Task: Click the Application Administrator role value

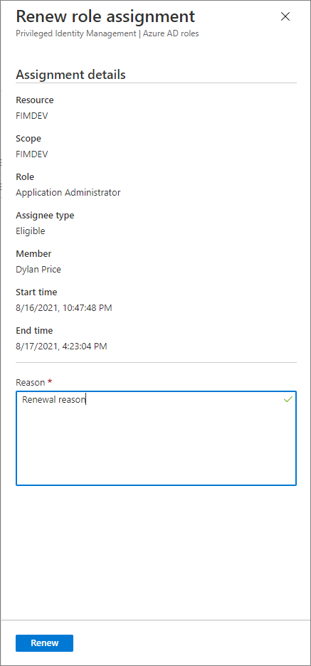Action: click(68, 192)
